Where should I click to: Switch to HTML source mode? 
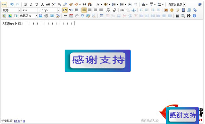point(4,4)
